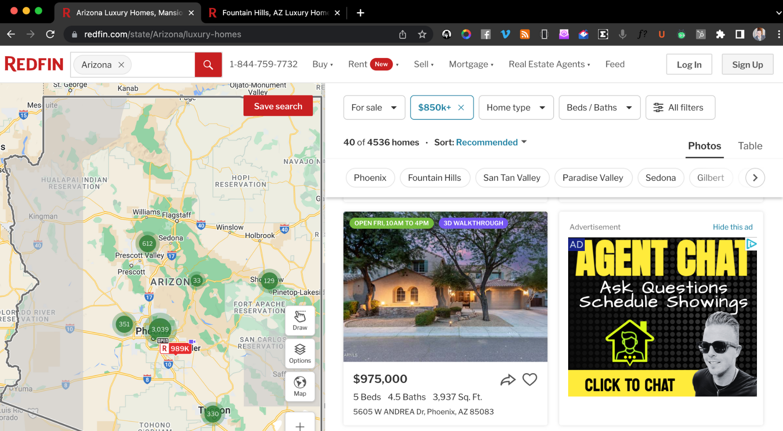Image resolution: width=783 pixels, height=431 pixels.
Task: Change Sort: Recommended dropdown
Action: tap(491, 142)
